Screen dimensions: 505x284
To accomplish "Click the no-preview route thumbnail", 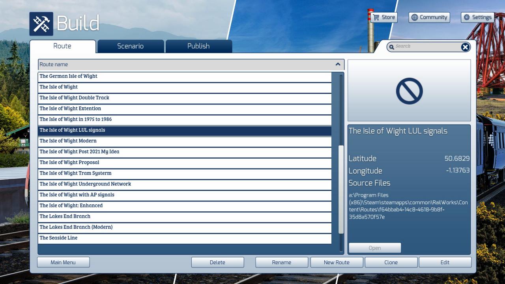I will point(409,91).
